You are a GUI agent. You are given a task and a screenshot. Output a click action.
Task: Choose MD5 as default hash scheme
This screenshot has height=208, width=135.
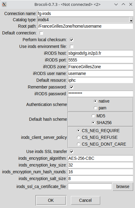point(93,116)
